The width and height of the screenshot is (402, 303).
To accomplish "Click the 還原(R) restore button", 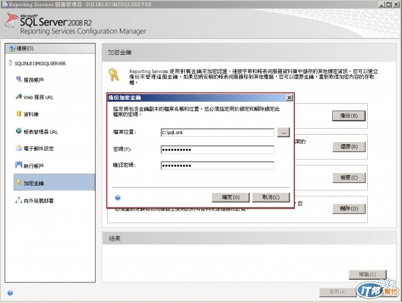I will (x=349, y=147).
